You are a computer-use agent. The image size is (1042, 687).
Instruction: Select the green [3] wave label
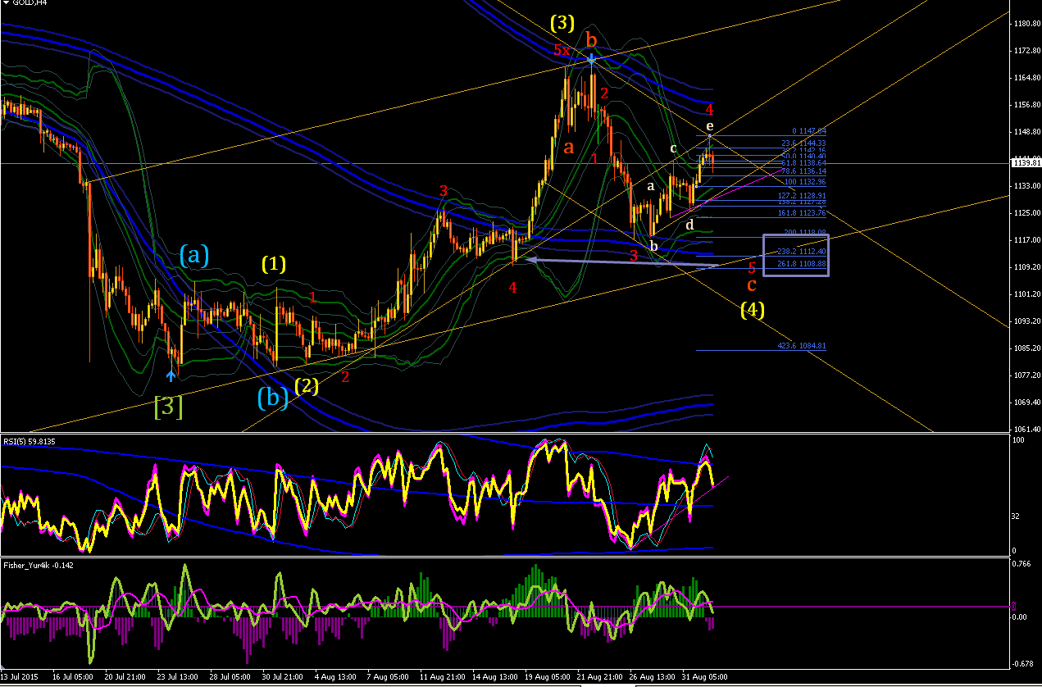[x=168, y=407]
